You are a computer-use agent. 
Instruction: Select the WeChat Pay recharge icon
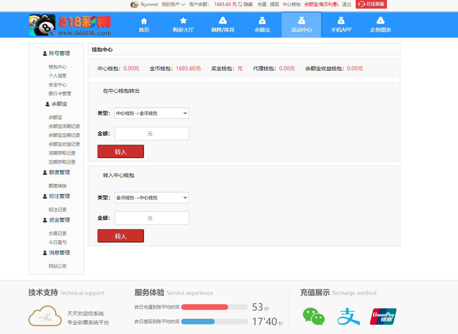[x=314, y=317]
